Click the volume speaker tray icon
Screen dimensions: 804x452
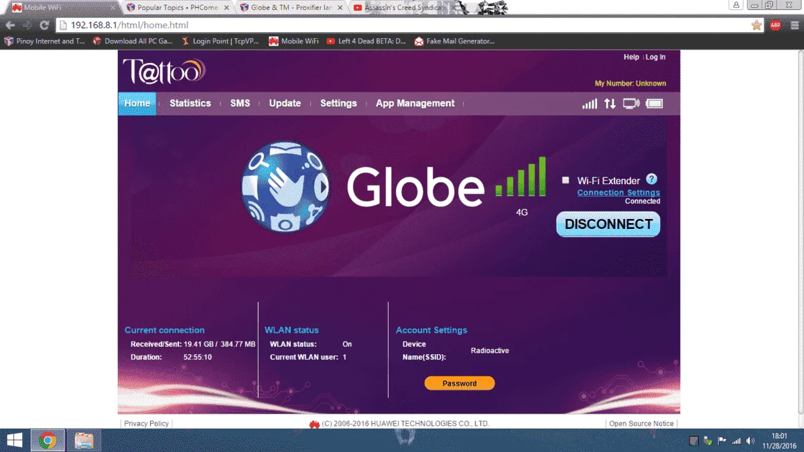point(750,441)
